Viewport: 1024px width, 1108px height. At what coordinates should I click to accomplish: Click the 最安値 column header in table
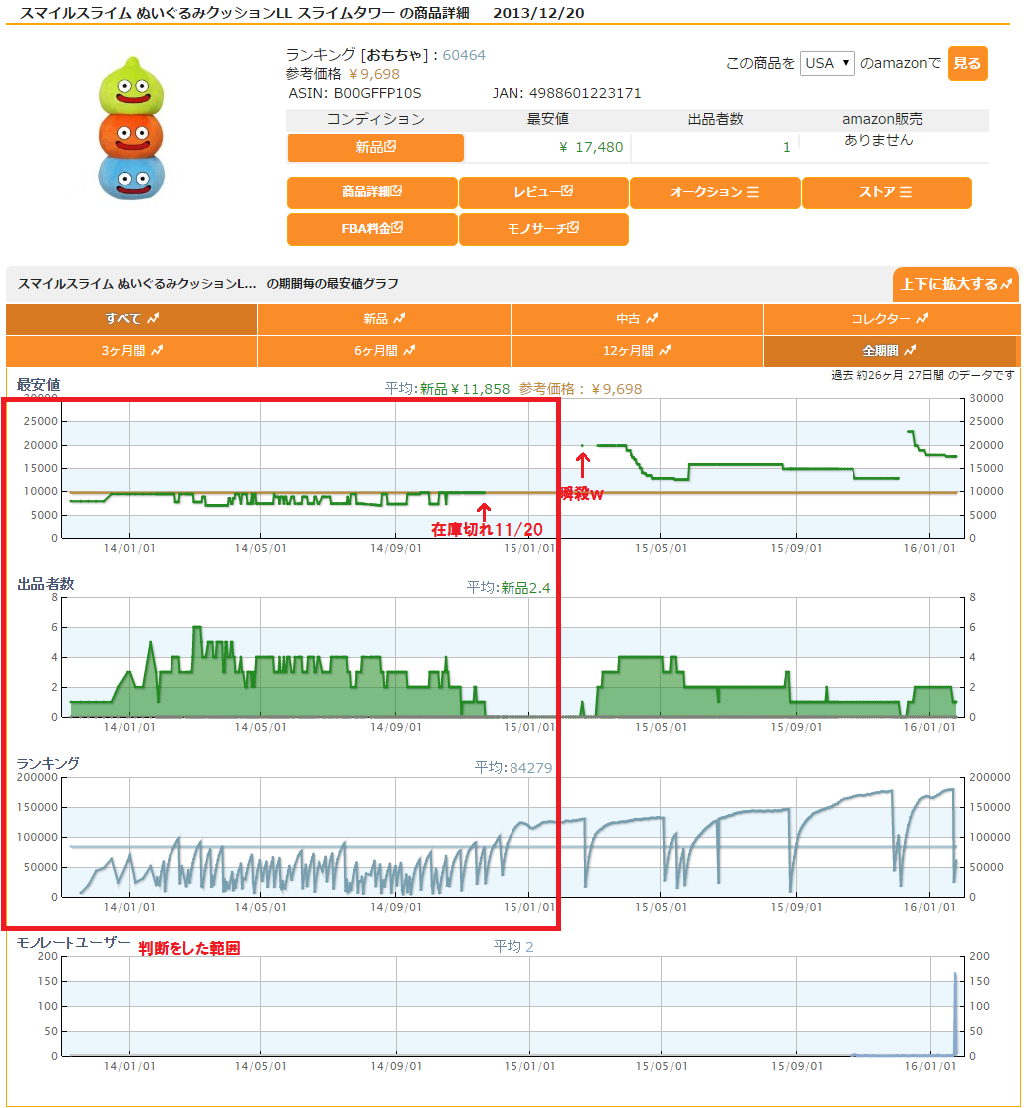(x=547, y=119)
